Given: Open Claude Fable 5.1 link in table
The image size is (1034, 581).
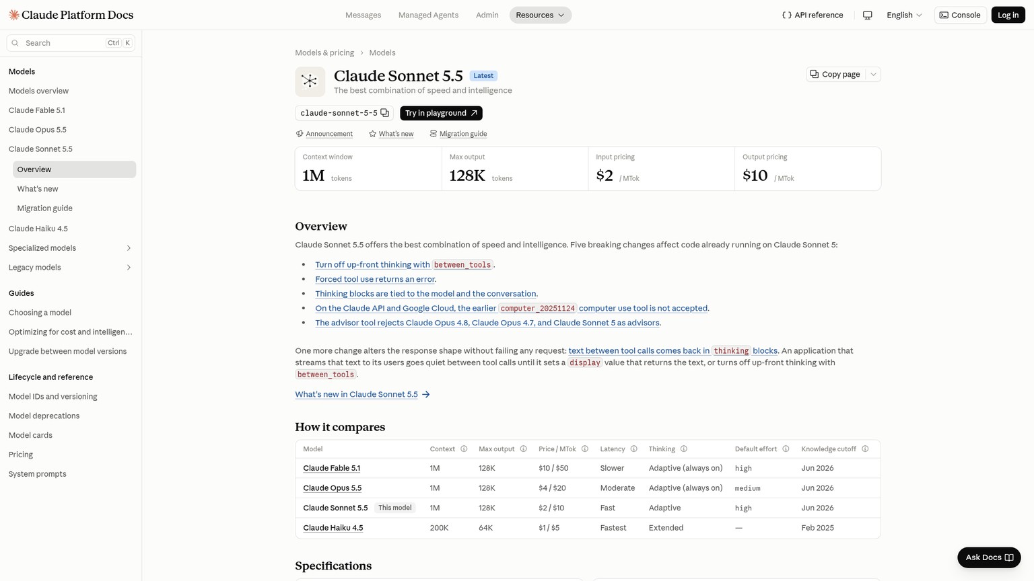Looking at the screenshot, I should coord(332,468).
